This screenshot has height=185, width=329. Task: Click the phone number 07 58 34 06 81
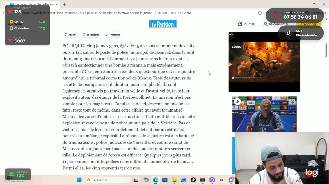300,17
